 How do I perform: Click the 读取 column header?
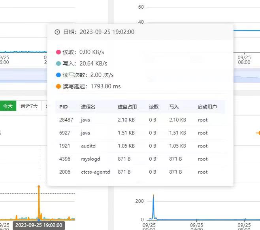(154, 107)
